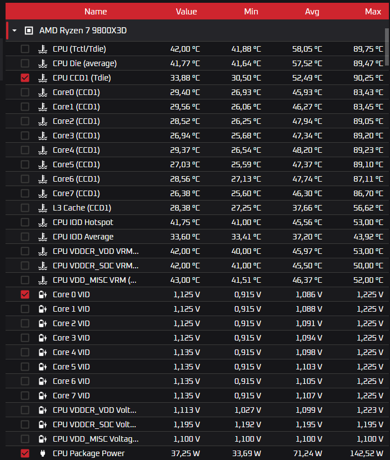Sort by the Max column header

[373, 12]
